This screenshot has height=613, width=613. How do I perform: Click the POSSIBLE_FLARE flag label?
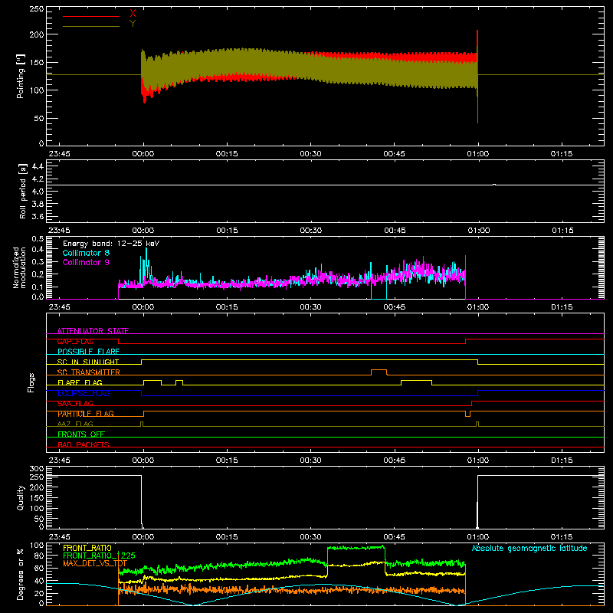[88, 352]
